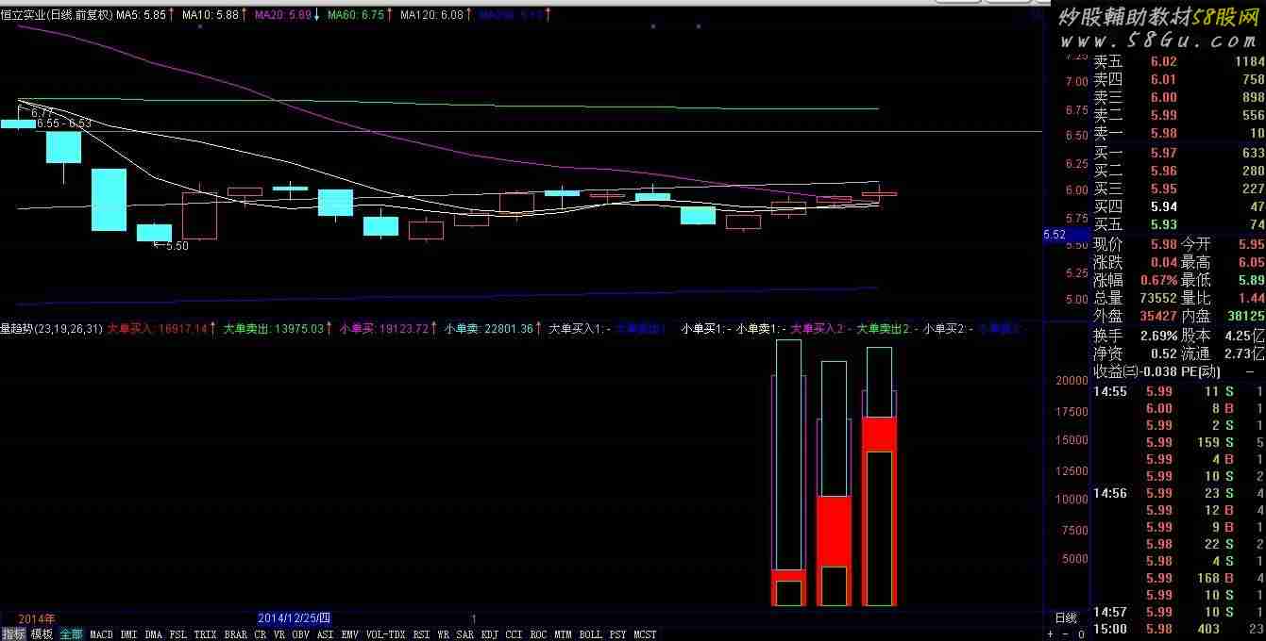Image resolution: width=1266 pixels, height=641 pixels.
Task: Click the minus zoom-out icon
Action: coord(1066,634)
